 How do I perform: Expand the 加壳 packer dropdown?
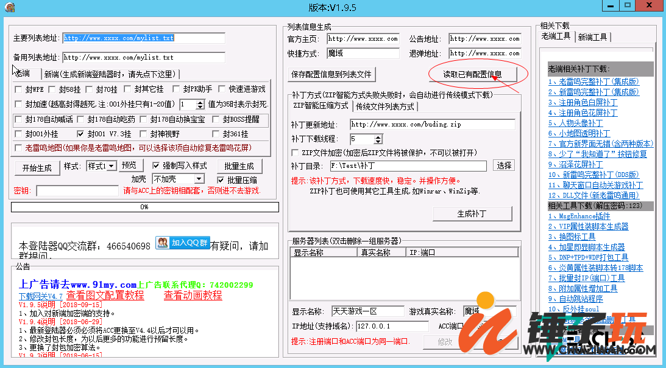click(x=199, y=179)
